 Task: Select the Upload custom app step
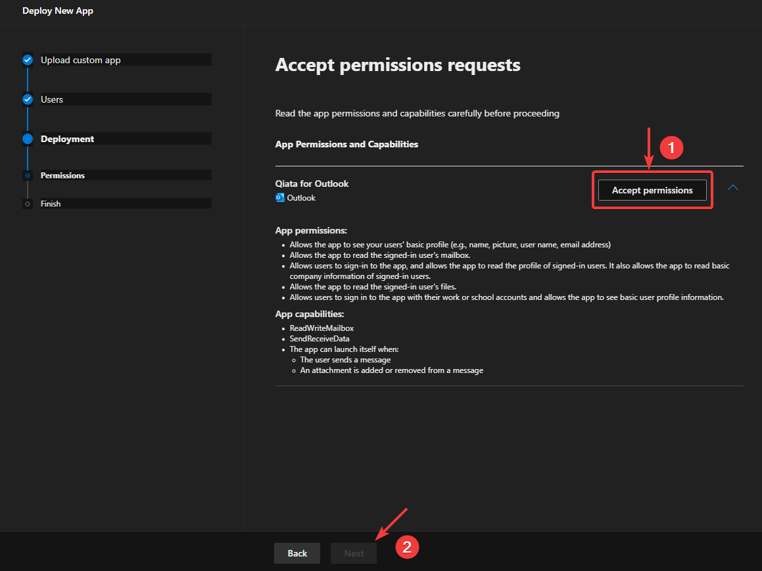pos(82,60)
